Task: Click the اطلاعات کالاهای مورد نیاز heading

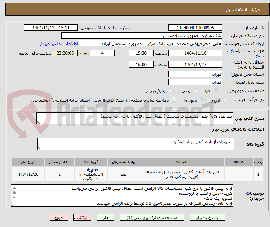Action: coord(238,129)
